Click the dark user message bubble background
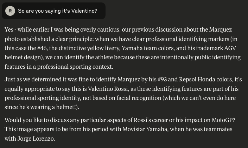This screenshot has height=148, width=248. pyautogui.click(x=53, y=11)
